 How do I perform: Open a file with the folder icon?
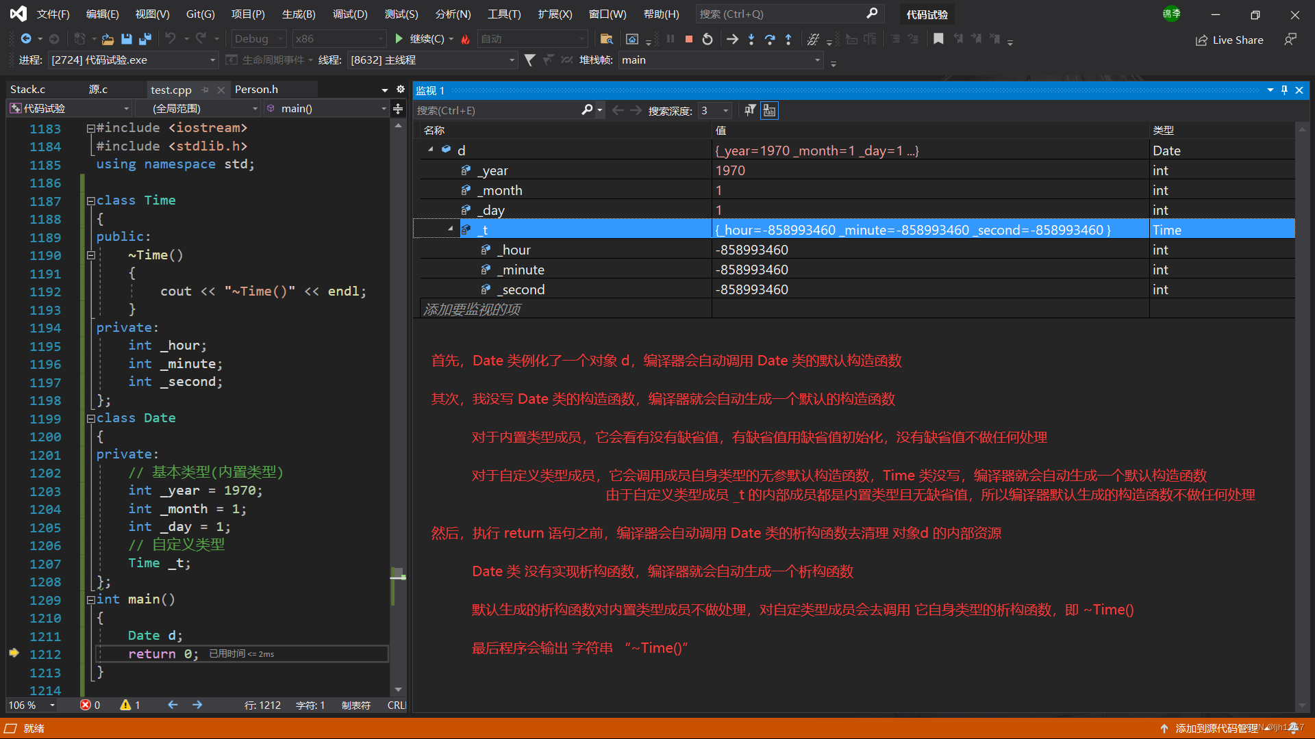(x=108, y=39)
